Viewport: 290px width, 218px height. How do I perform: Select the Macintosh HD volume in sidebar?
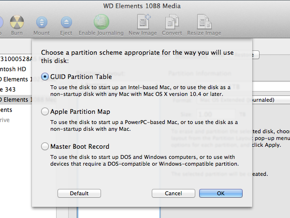(15, 69)
